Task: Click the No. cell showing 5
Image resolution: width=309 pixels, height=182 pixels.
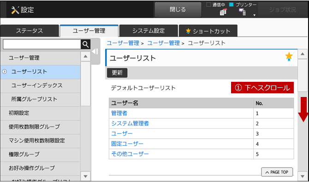Action: click(273, 154)
